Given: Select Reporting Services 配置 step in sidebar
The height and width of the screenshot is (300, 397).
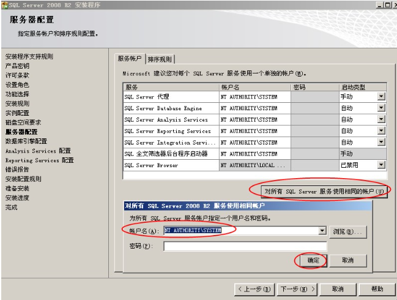Looking at the screenshot, I should [x=40, y=160].
